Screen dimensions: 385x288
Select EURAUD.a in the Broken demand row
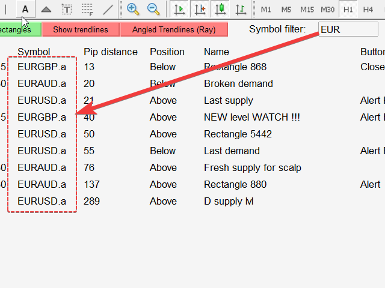pyautogui.click(x=42, y=83)
